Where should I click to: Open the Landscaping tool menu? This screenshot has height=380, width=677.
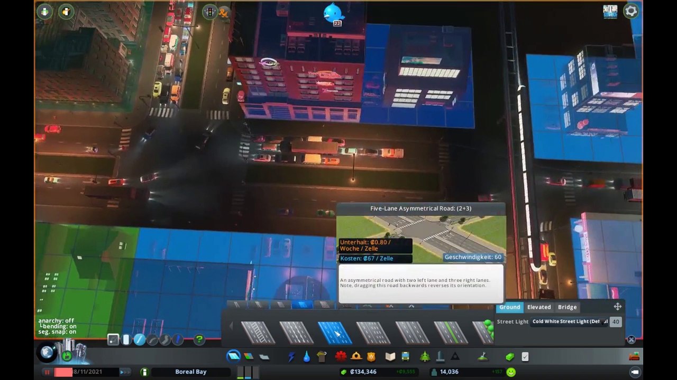point(482,357)
